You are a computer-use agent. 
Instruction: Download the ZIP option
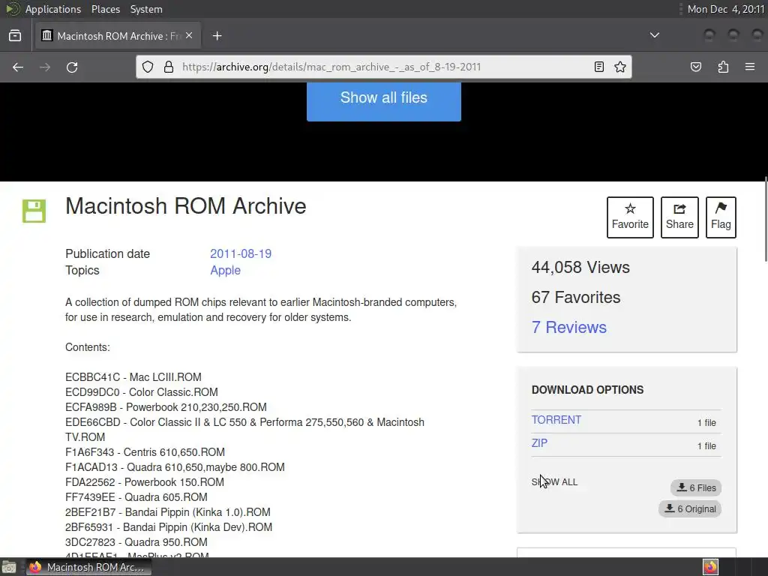[x=539, y=442]
